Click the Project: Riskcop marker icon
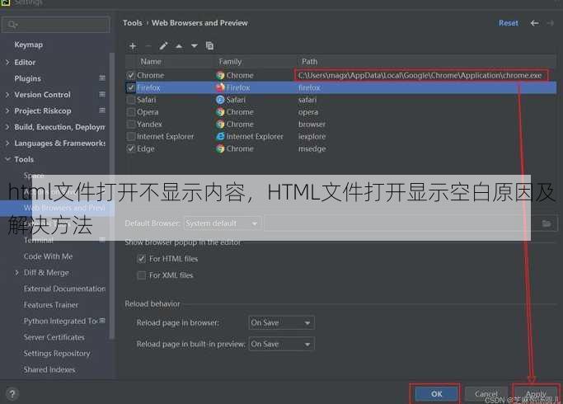The image size is (563, 404). pos(102,110)
